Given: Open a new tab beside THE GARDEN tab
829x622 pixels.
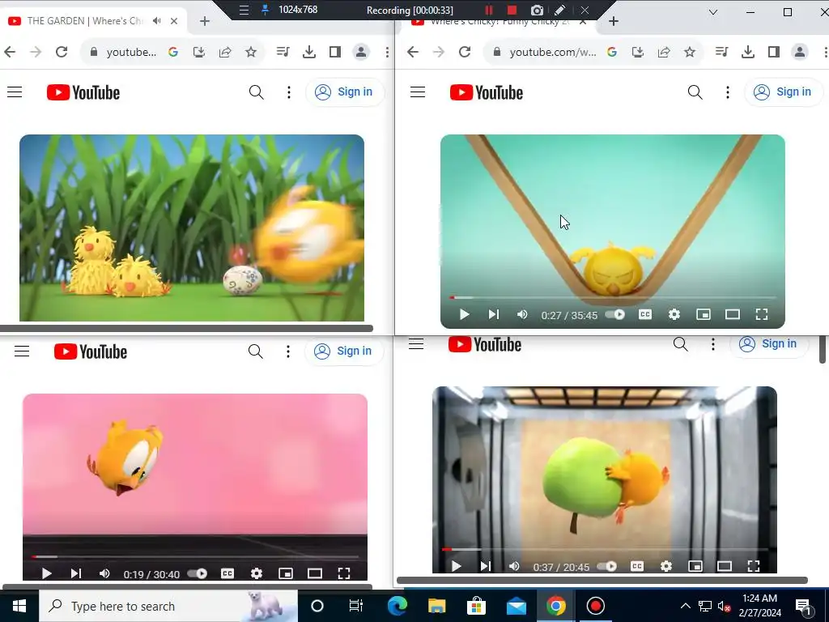Looking at the screenshot, I should click(x=205, y=21).
